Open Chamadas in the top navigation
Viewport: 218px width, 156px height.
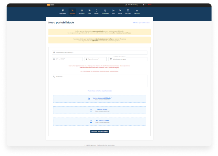pyautogui.click(x=105, y=11)
